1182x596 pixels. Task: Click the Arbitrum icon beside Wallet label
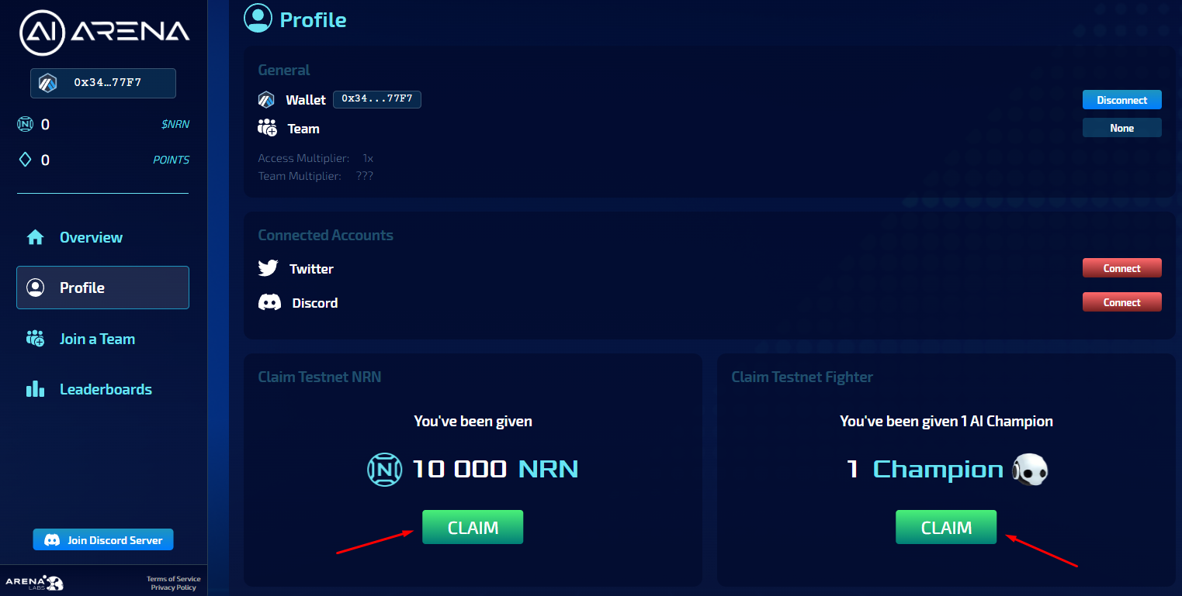coord(267,100)
